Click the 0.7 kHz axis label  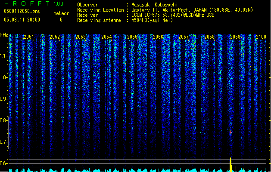click(x=3, y=142)
